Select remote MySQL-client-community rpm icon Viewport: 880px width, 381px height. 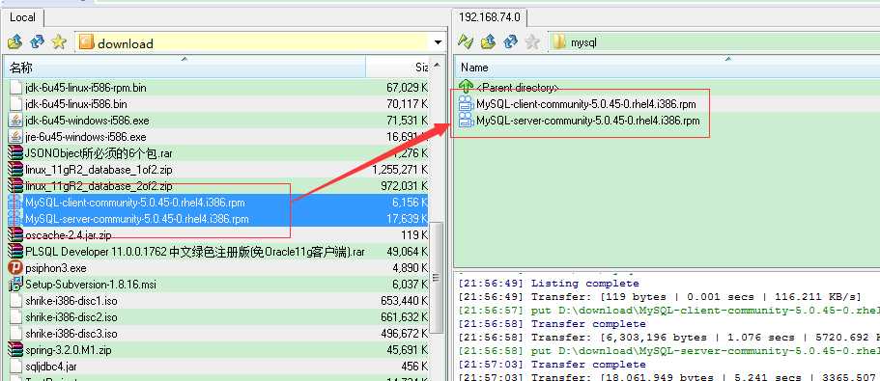(467, 103)
